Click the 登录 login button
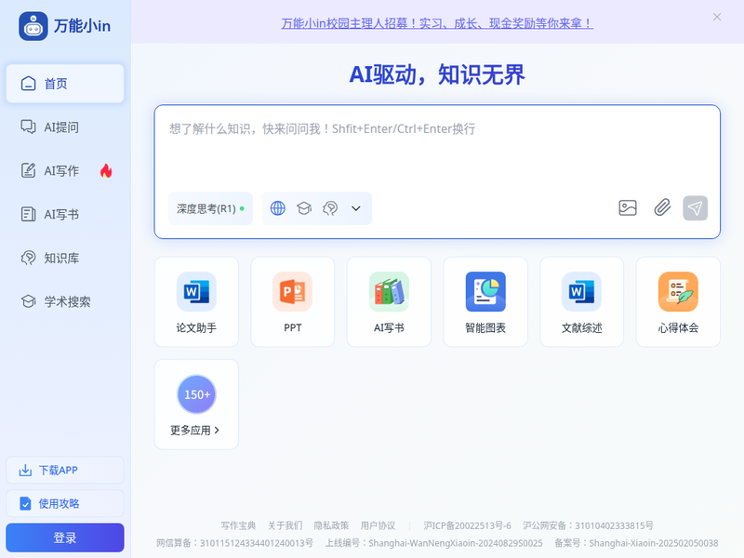Screen dimensions: 744x558 65,538
